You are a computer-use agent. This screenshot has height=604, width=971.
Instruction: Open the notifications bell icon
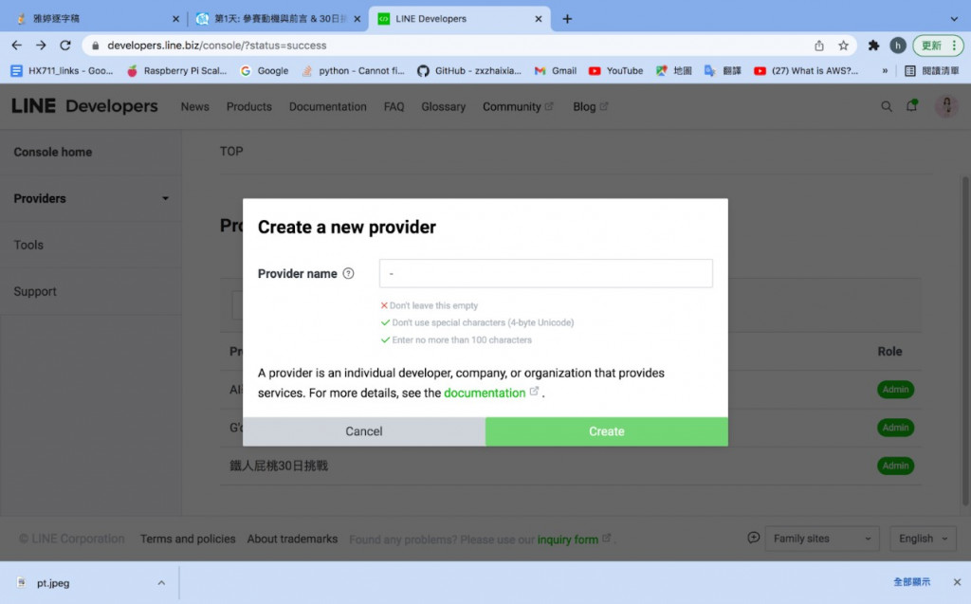coord(911,106)
